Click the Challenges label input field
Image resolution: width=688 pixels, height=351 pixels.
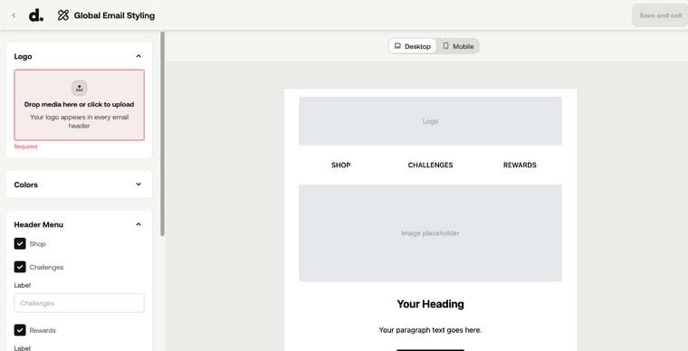point(80,303)
